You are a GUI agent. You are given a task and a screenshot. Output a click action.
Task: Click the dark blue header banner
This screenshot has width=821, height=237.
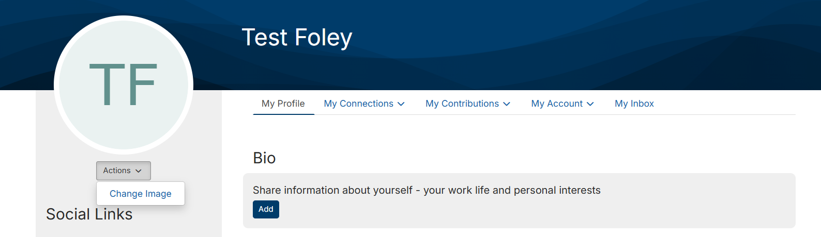point(569,41)
